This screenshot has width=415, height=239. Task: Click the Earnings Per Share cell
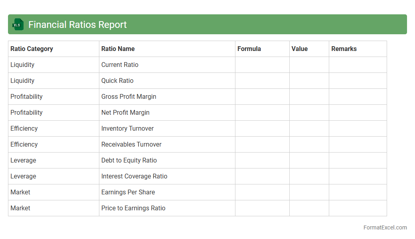tap(128, 192)
